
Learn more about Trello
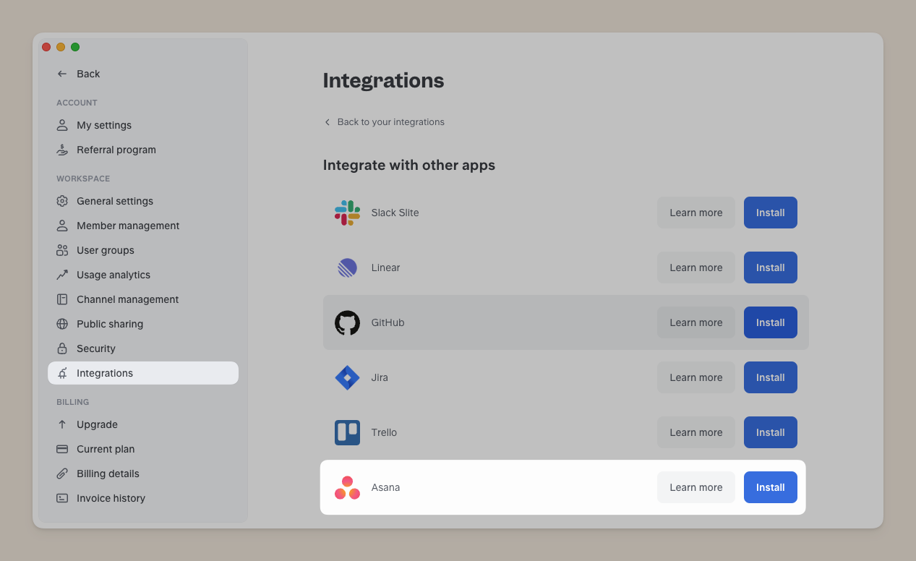695,432
